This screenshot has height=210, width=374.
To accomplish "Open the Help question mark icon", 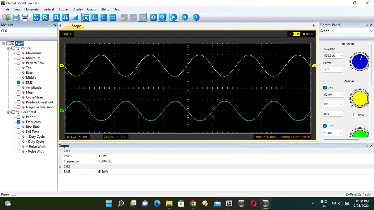I will pos(196,17).
